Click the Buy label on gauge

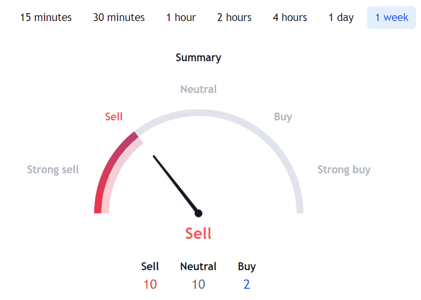[283, 117]
